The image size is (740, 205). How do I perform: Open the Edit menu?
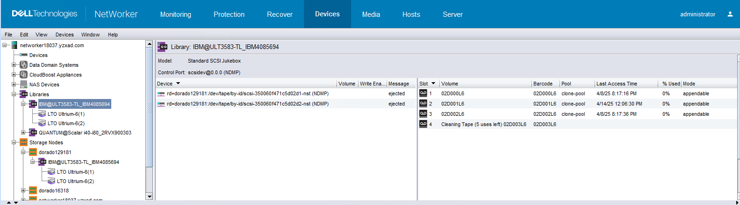24,35
